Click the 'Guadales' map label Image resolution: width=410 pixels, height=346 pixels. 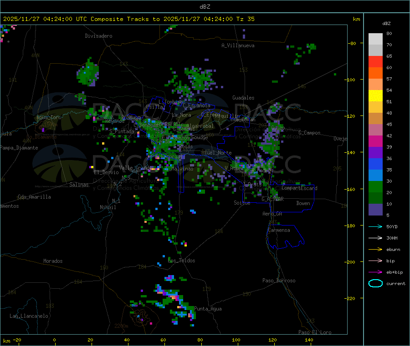click(243, 98)
